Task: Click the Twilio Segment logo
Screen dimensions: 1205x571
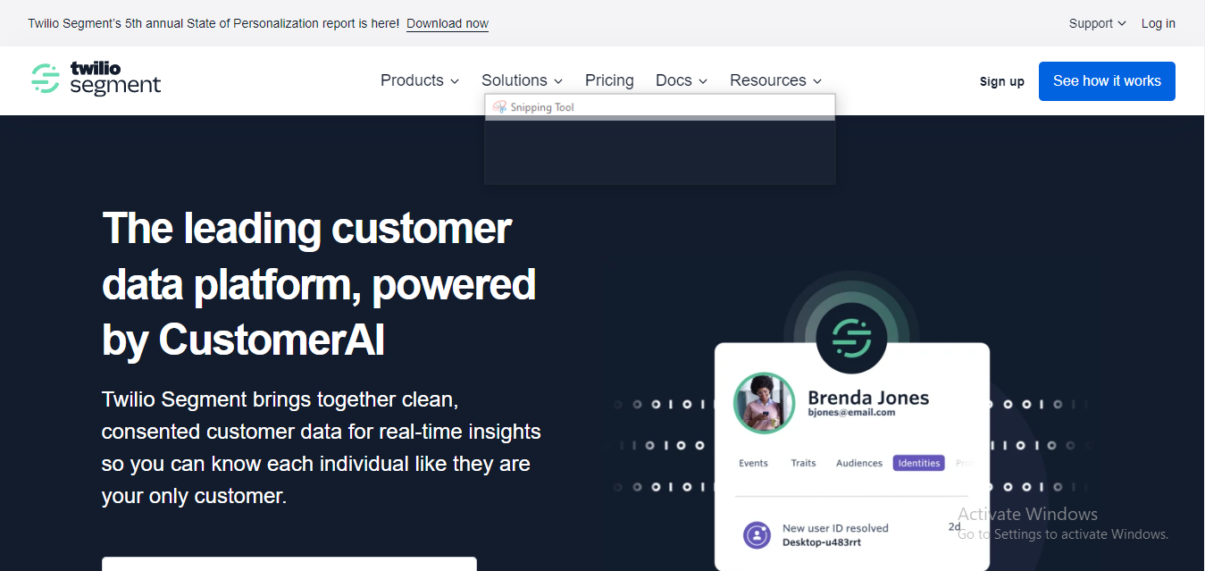Action: 96,80
